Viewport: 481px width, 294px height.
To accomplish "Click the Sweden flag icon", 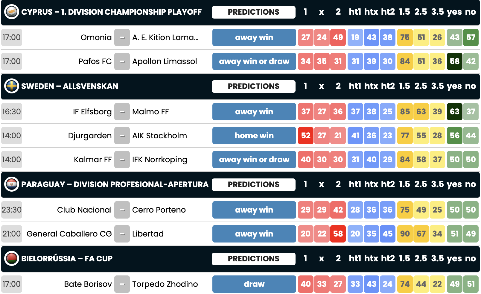I will (x=12, y=86).
